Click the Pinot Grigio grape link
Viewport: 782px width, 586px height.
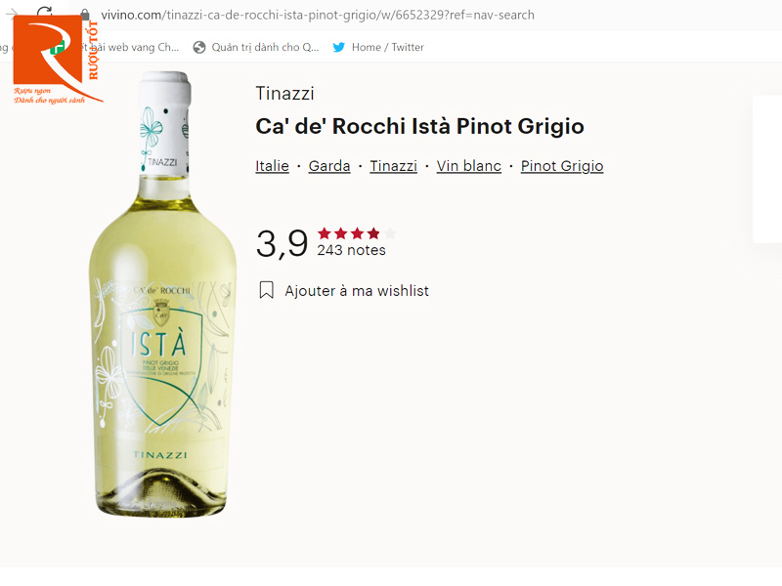[x=561, y=166]
